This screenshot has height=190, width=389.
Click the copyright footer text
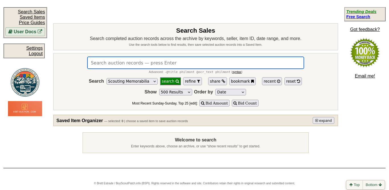coord(195,183)
